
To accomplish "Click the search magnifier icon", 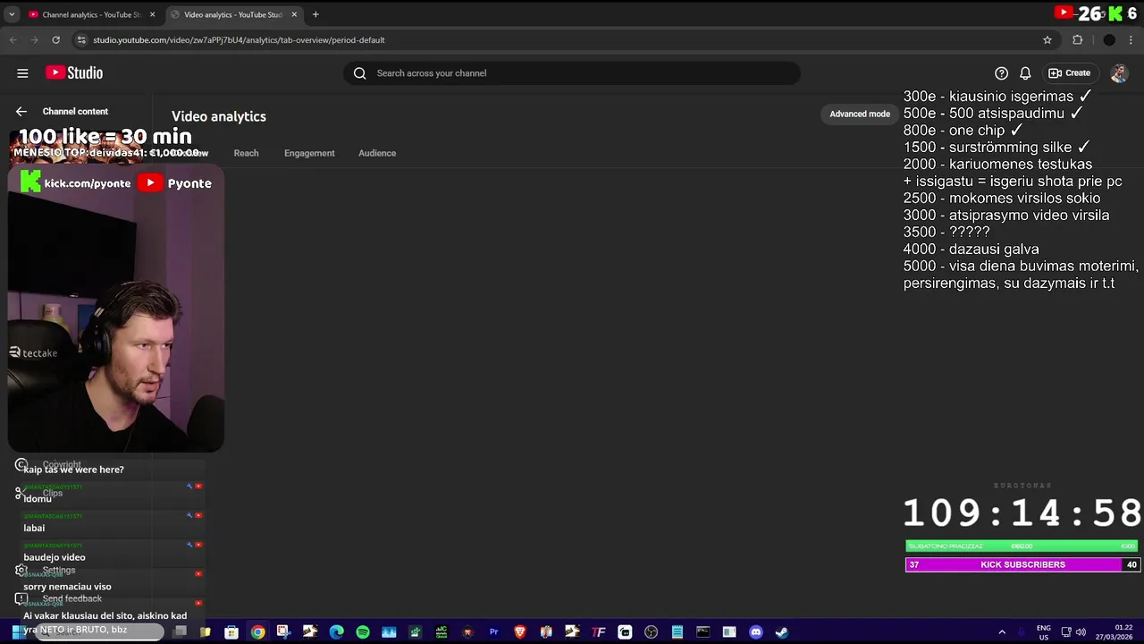I will pos(360,73).
